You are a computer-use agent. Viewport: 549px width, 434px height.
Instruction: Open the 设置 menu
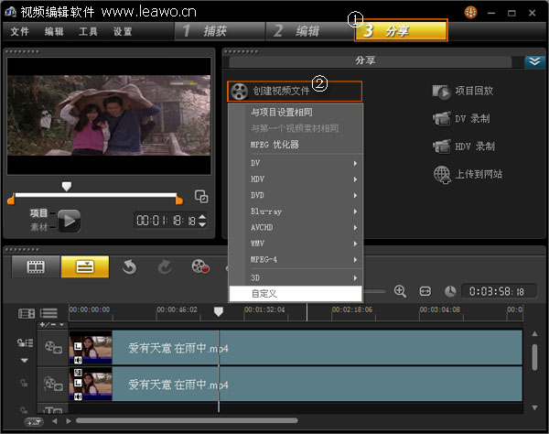pyautogui.click(x=123, y=31)
